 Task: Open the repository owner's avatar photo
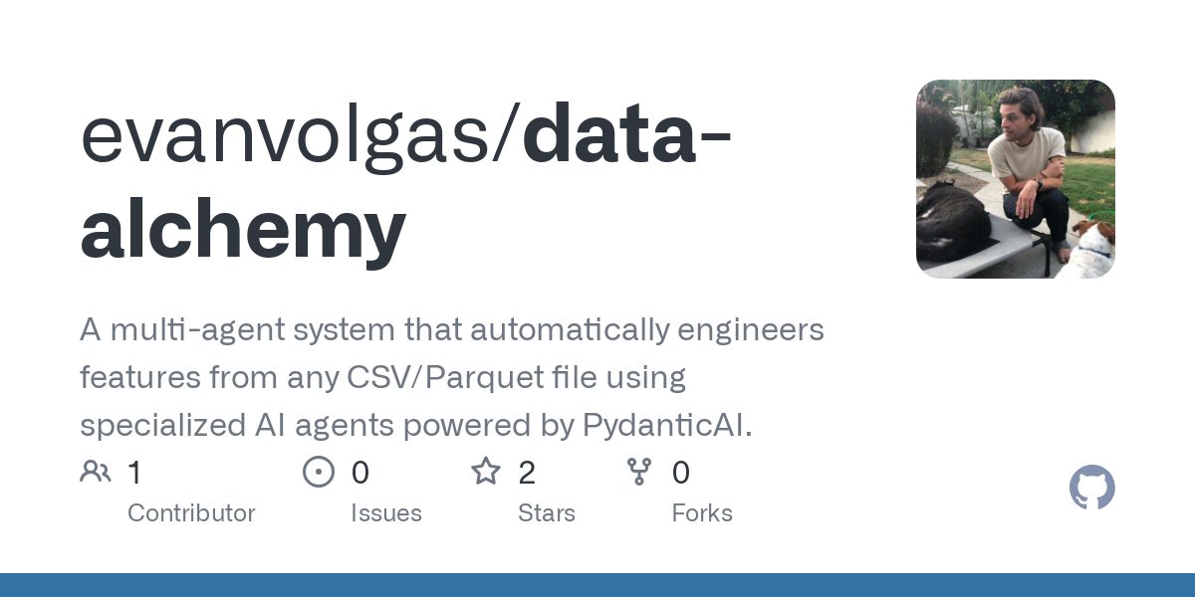coord(1016,179)
